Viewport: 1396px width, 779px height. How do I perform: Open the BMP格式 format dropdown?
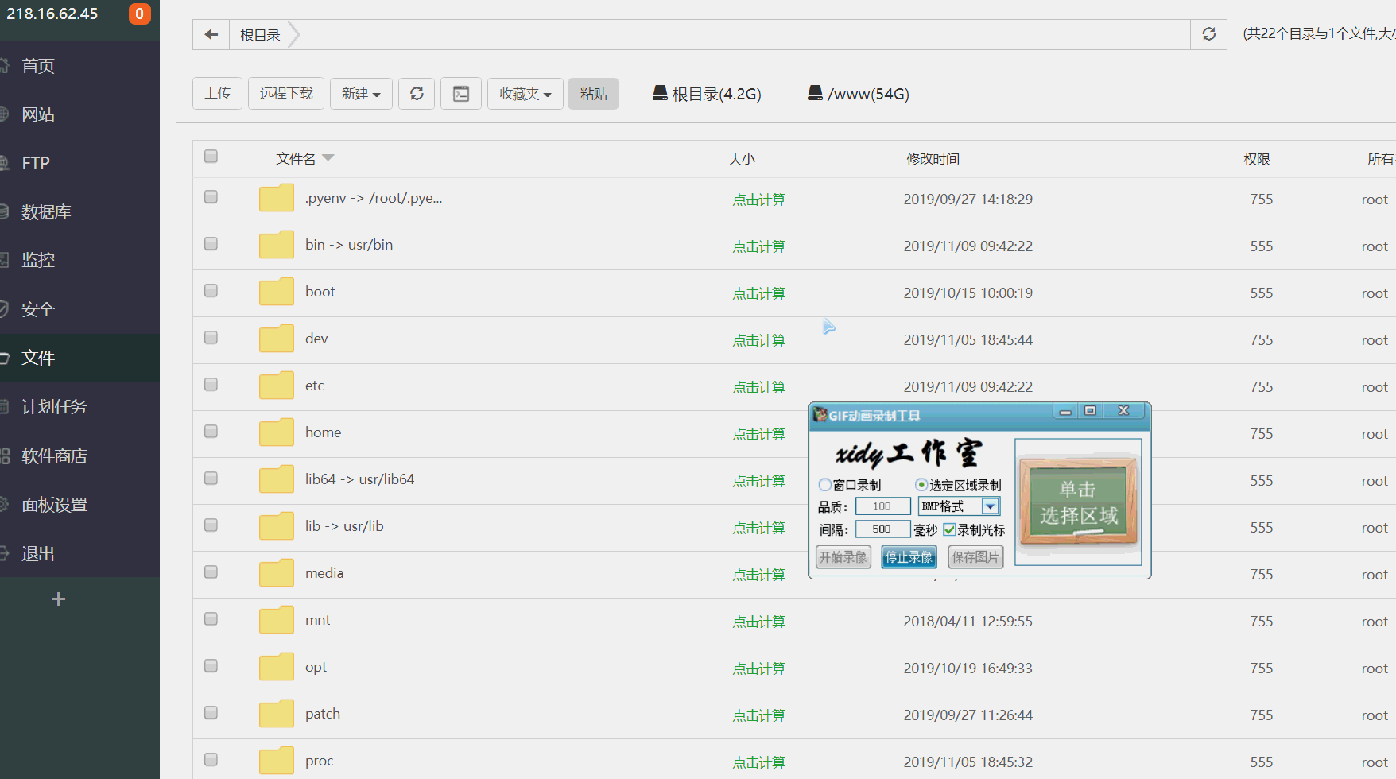tap(991, 506)
